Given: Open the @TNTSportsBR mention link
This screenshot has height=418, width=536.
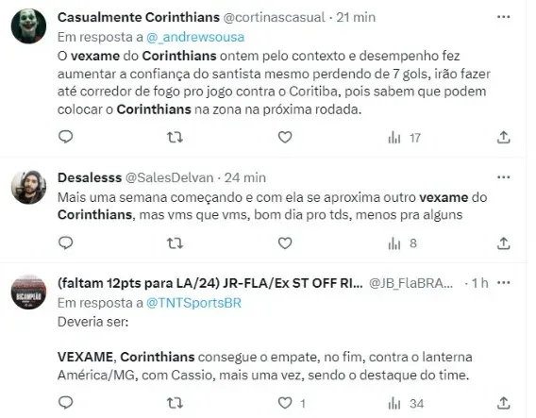Looking at the screenshot, I should [x=193, y=303].
